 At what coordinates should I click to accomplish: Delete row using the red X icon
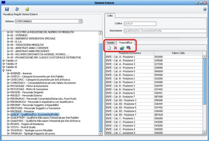(116, 48)
